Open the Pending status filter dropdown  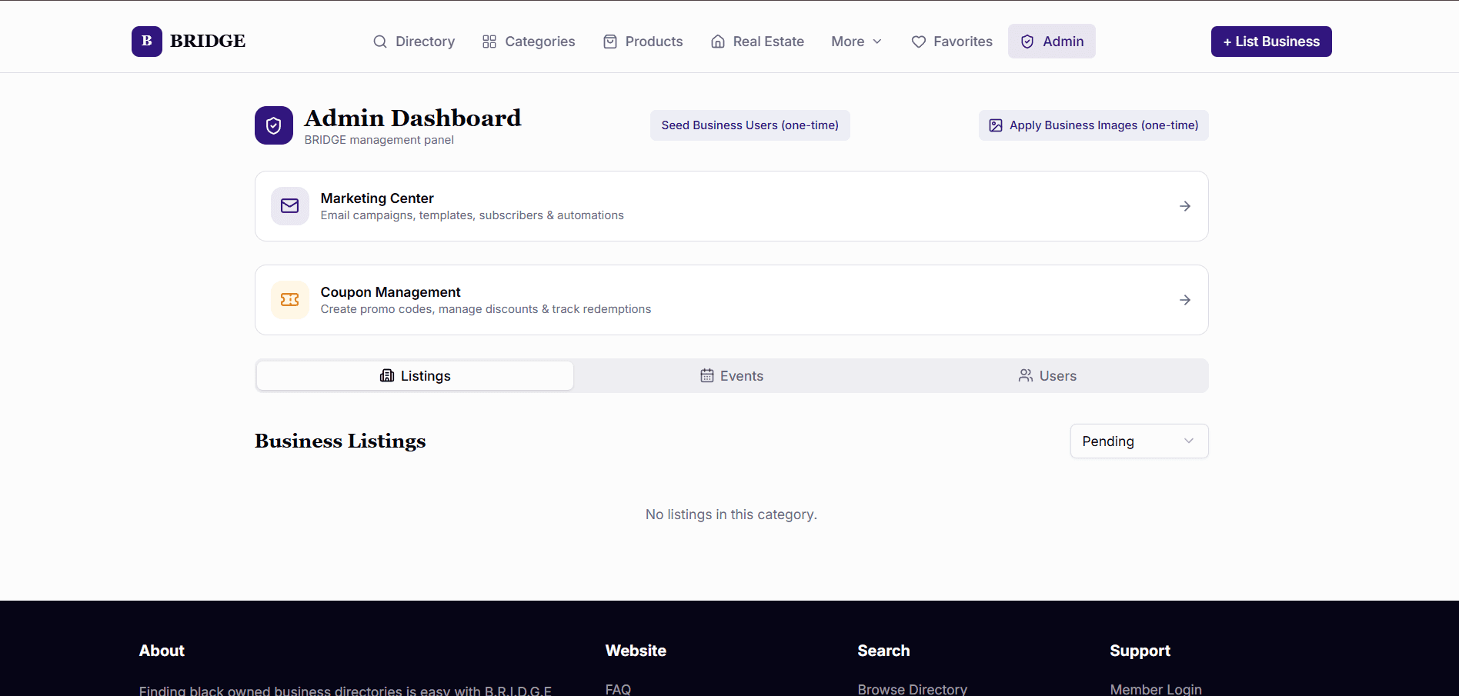[1139, 441]
